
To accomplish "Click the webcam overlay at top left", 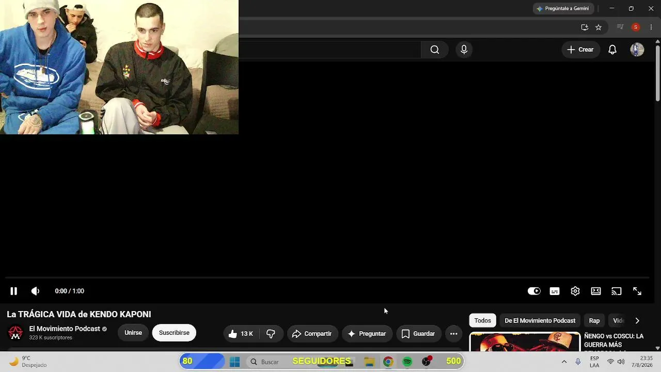I will coord(119,67).
